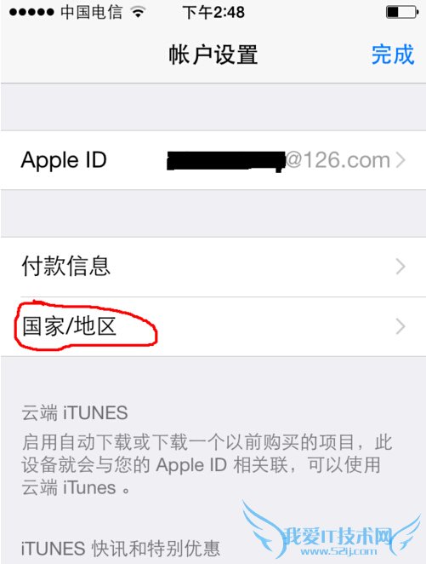This screenshot has height=564, width=426.
Task: Click the 我爱IT技术网 watermark logo
Action: pyautogui.click(x=336, y=537)
